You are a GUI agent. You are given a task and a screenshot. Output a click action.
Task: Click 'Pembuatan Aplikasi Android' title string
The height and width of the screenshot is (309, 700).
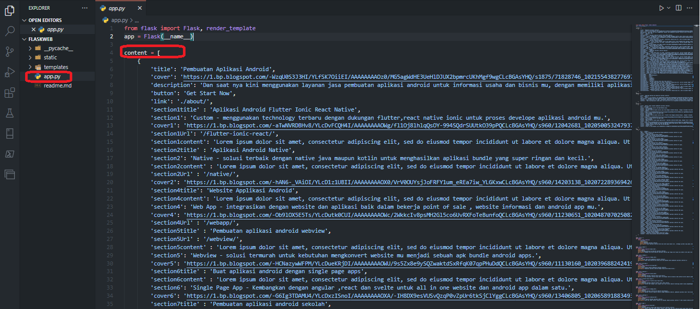(228, 69)
